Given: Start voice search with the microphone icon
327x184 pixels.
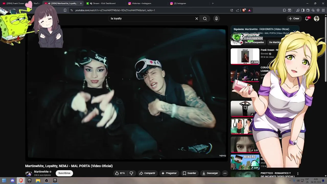Looking at the screenshot, I should coord(216,18).
